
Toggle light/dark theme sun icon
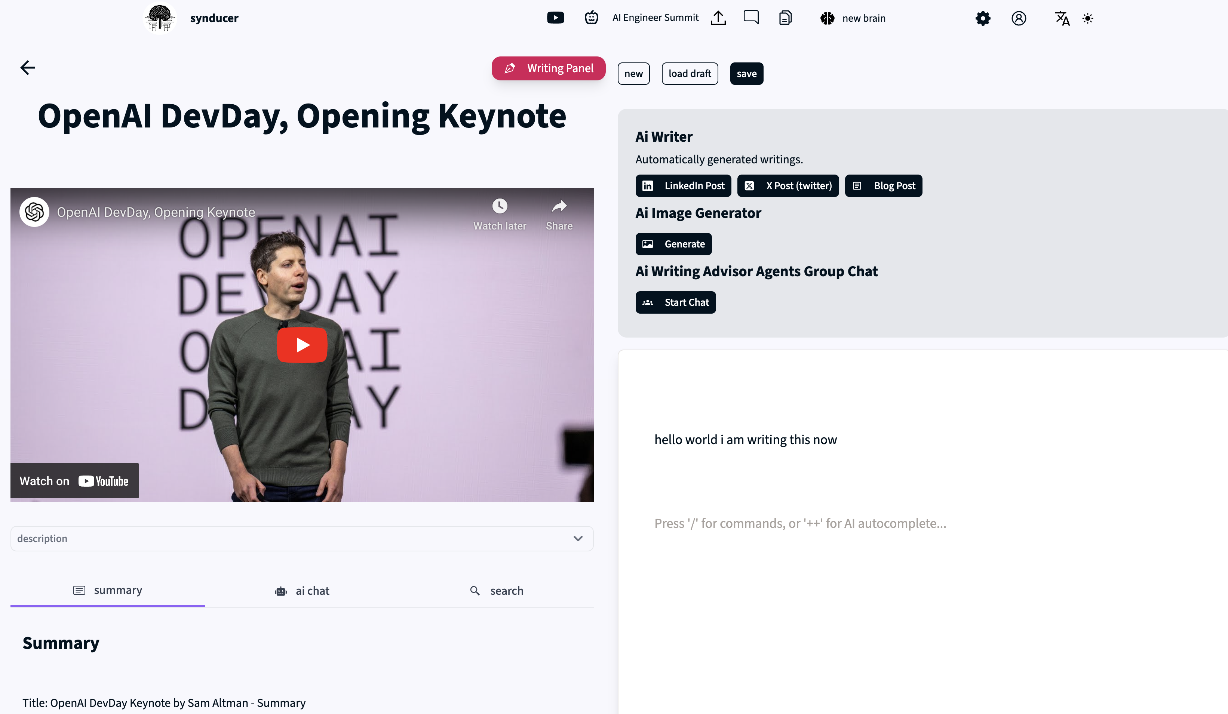tap(1088, 19)
